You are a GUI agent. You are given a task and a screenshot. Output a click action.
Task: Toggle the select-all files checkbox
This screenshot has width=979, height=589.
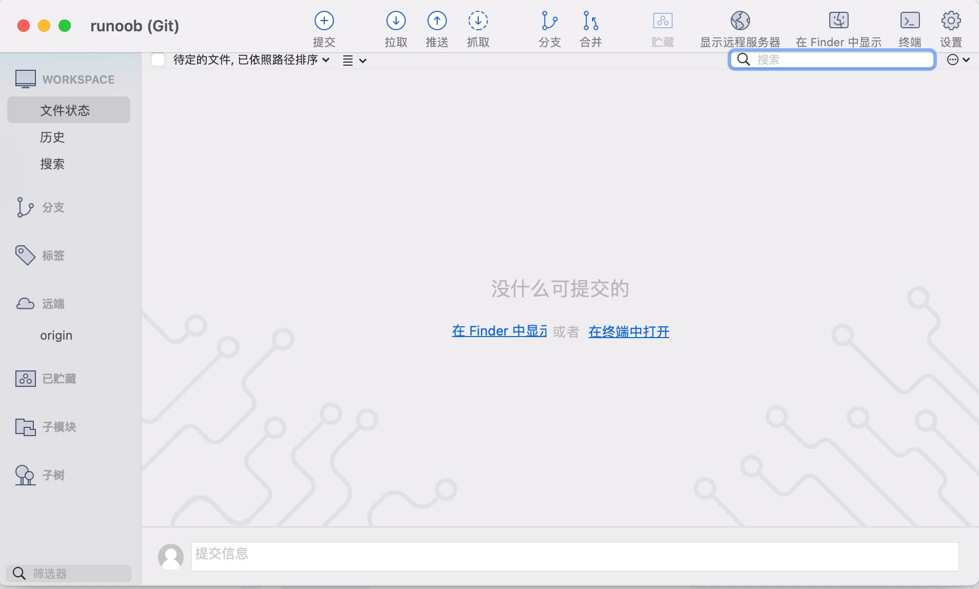158,60
